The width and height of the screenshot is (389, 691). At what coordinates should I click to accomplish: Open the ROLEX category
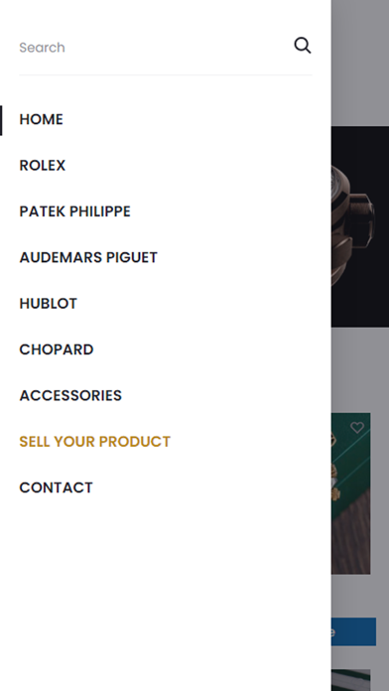pos(43,165)
